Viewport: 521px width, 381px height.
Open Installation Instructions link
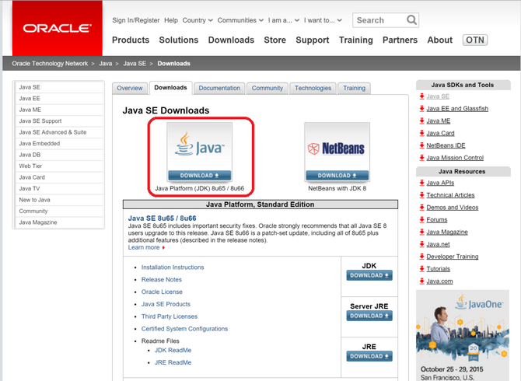(x=173, y=267)
